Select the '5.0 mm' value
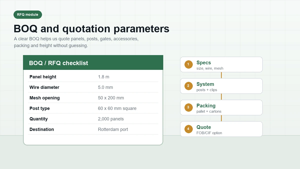Image resolution: width=300 pixels, height=169 pixels. 105,87
